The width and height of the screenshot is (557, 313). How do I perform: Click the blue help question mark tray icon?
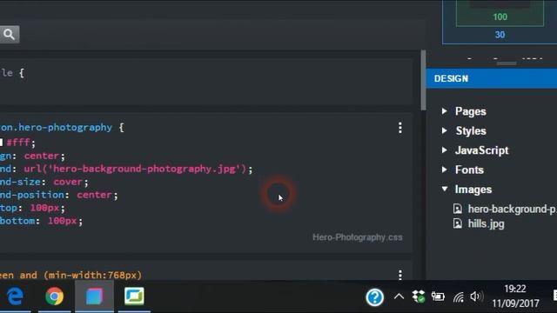pos(375,297)
